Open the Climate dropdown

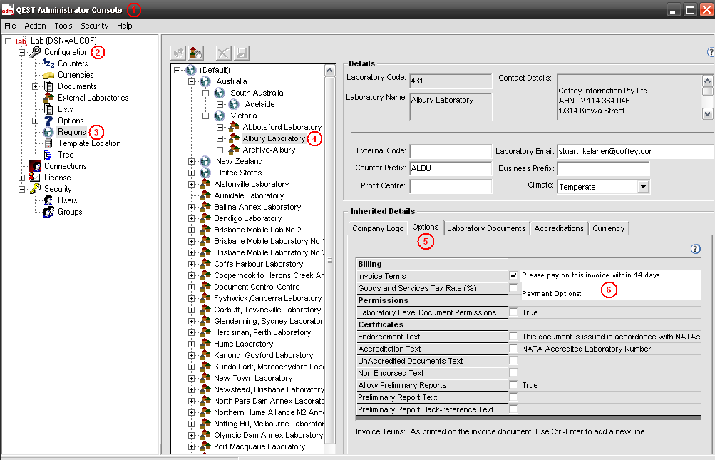click(642, 187)
